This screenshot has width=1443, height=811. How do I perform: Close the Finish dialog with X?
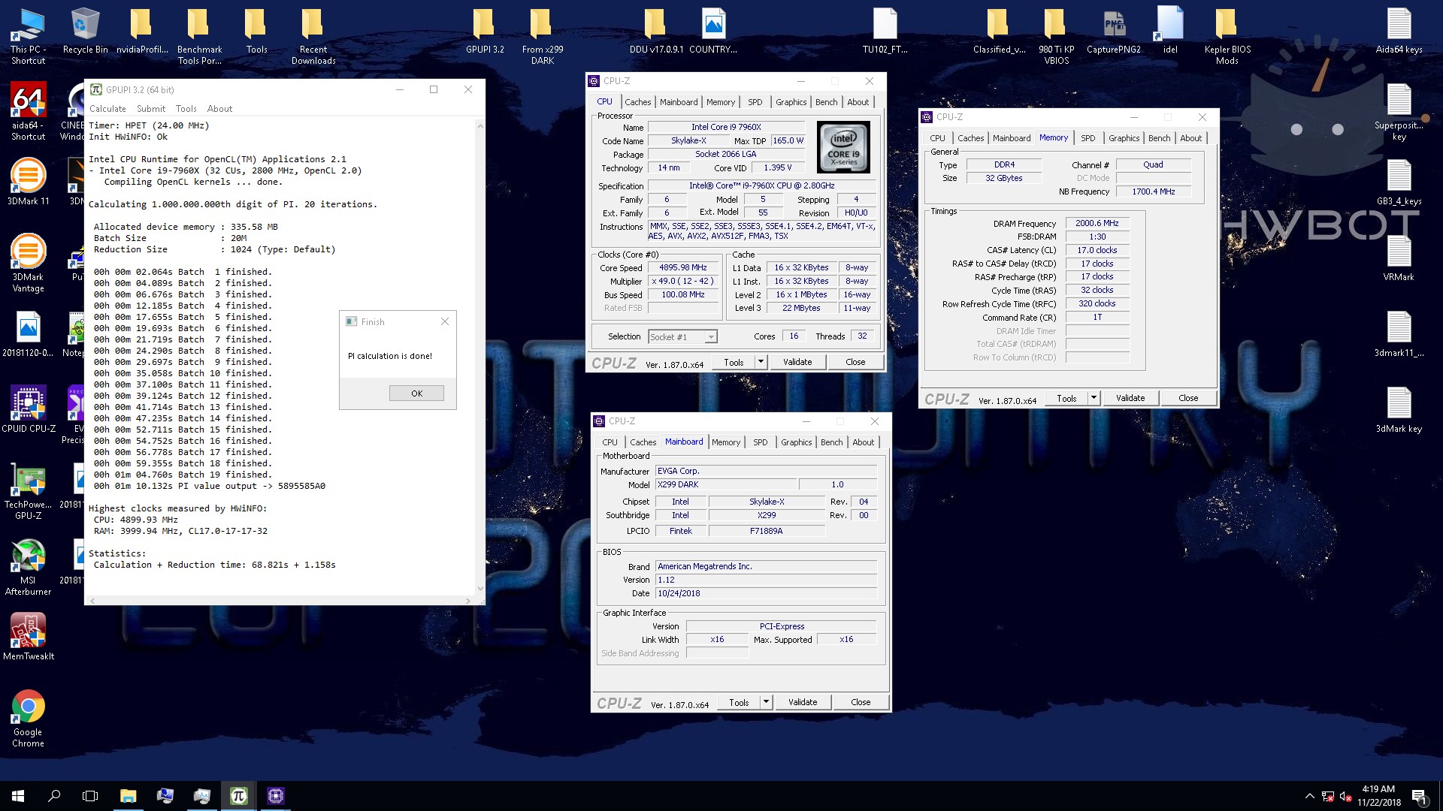click(x=445, y=321)
